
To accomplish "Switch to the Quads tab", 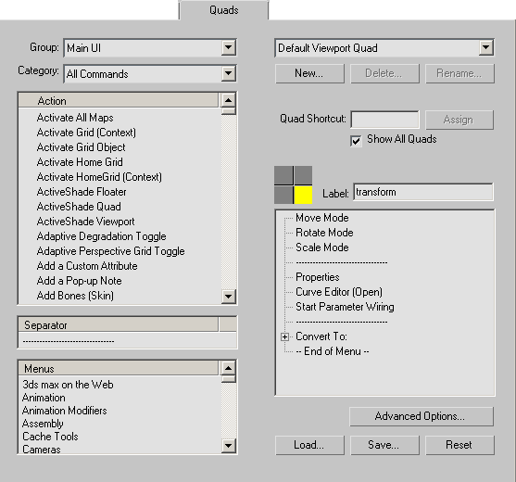I will pyautogui.click(x=224, y=10).
